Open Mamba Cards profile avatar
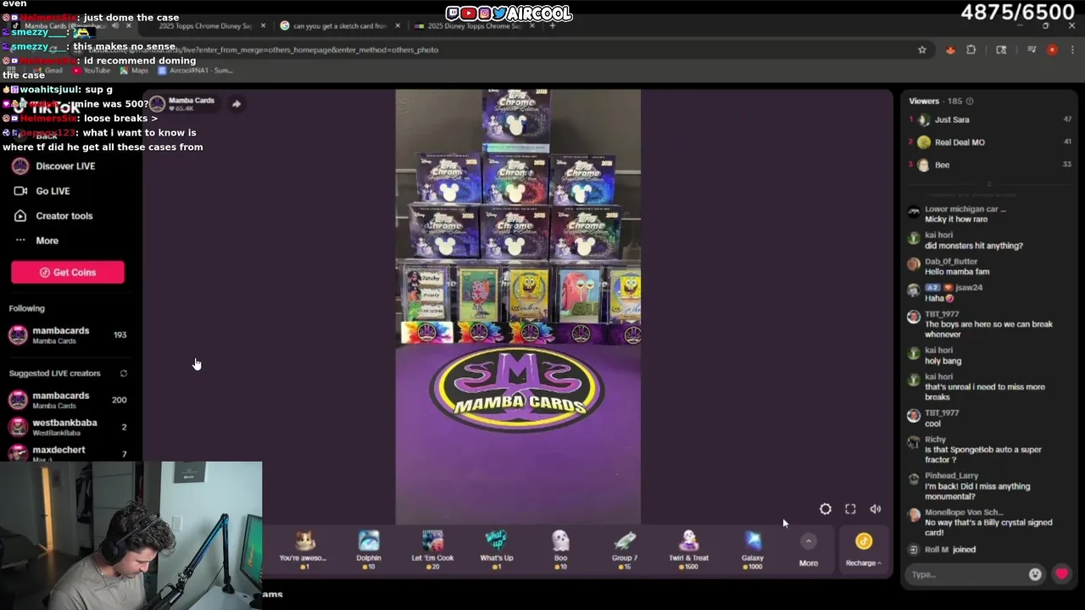Screen dimensions: 1085x610 [157, 104]
